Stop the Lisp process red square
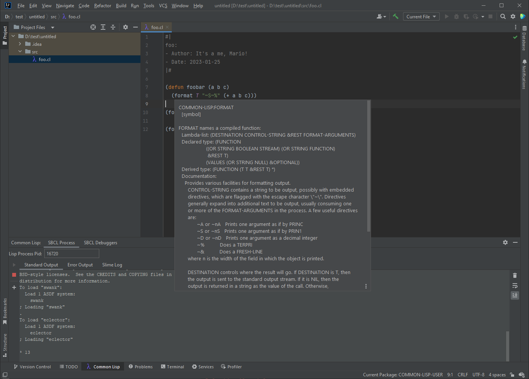The width and height of the screenshot is (529, 379). click(x=14, y=275)
